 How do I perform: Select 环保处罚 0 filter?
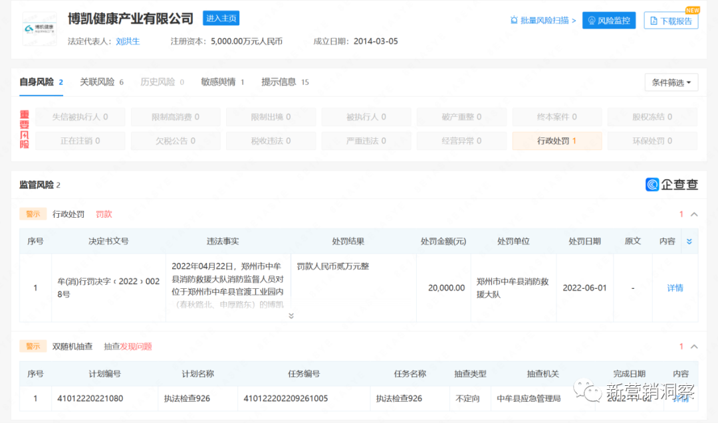pyautogui.click(x=653, y=141)
